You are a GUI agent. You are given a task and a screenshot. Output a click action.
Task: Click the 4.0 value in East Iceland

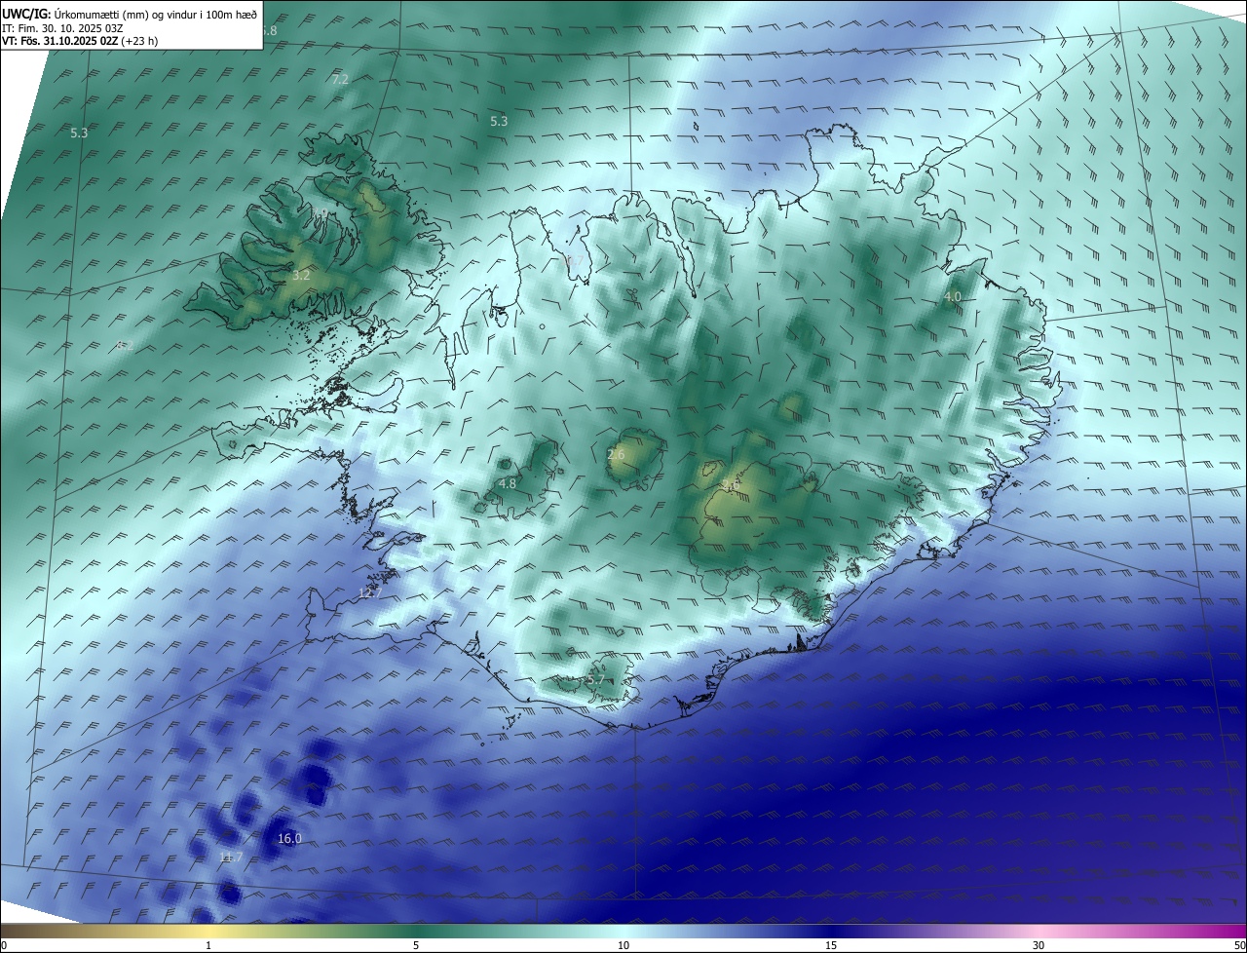[952, 296]
